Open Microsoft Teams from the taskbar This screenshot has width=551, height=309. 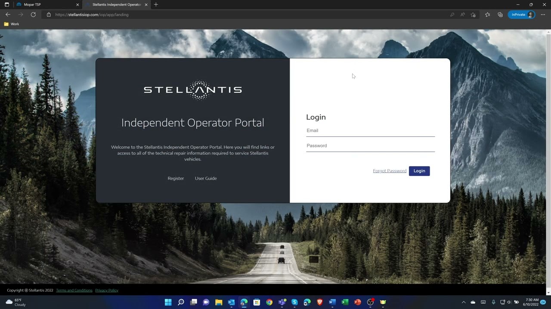click(x=282, y=302)
